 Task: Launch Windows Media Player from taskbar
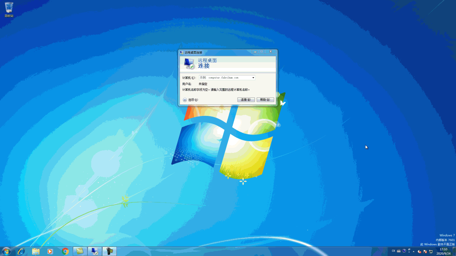coord(50,251)
